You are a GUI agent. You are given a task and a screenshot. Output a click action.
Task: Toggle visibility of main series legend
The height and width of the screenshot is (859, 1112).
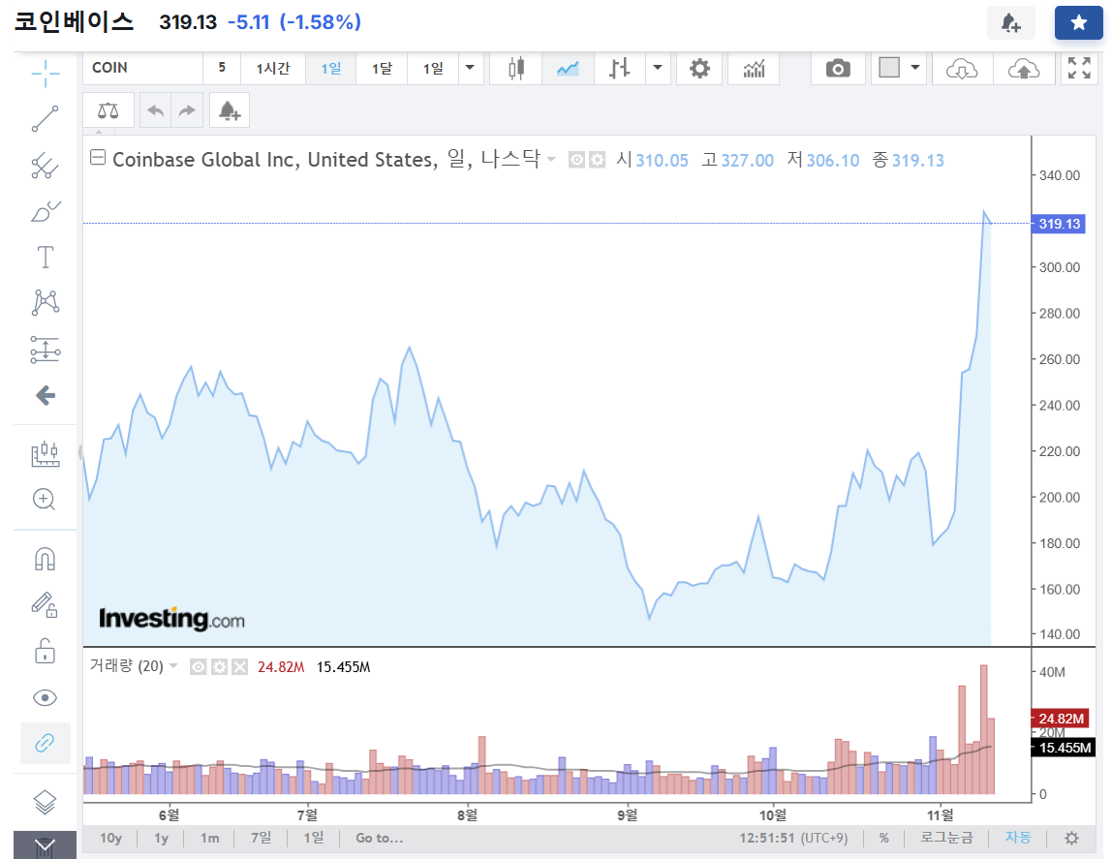pyautogui.click(x=576, y=160)
